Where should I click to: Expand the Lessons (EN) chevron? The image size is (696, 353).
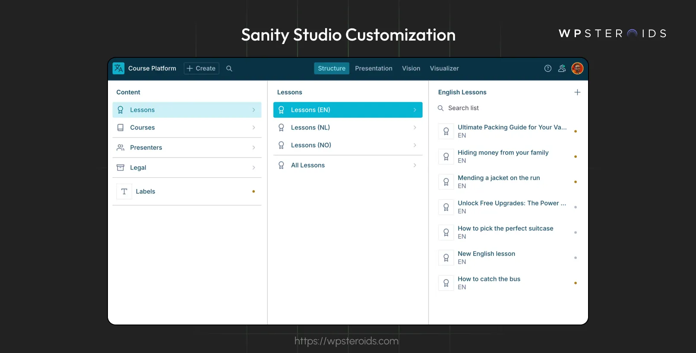pyautogui.click(x=414, y=110)
